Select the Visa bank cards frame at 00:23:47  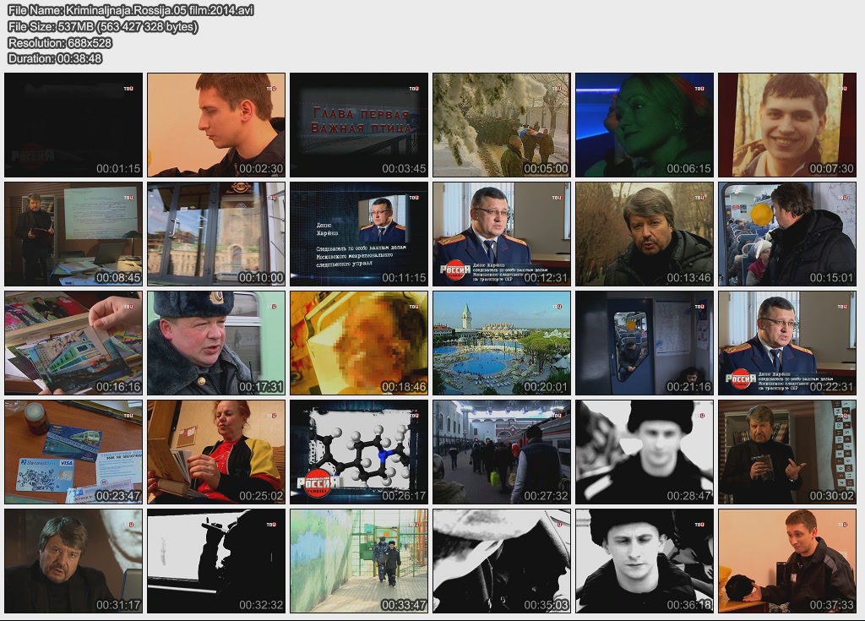pyautogui.click(x=73, y=452)
